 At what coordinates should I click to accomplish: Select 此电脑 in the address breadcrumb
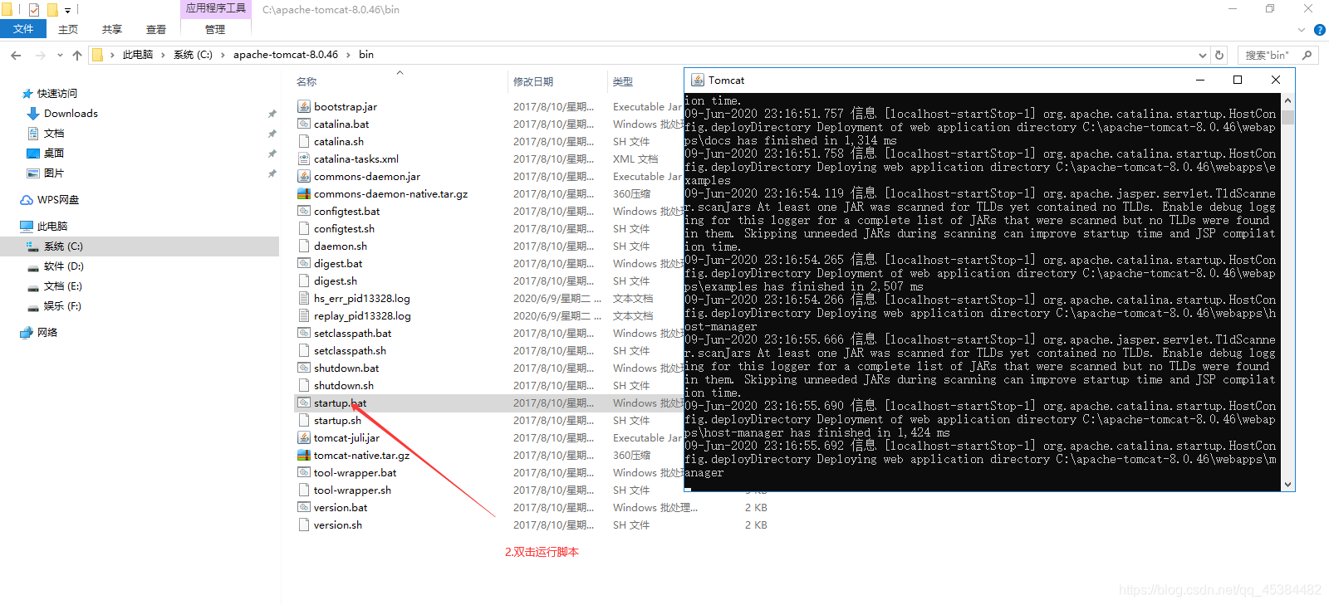[x=138, y=55]
